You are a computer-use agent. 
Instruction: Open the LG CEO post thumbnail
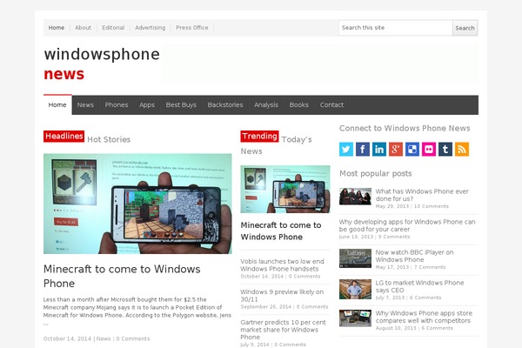click(355, 289)
